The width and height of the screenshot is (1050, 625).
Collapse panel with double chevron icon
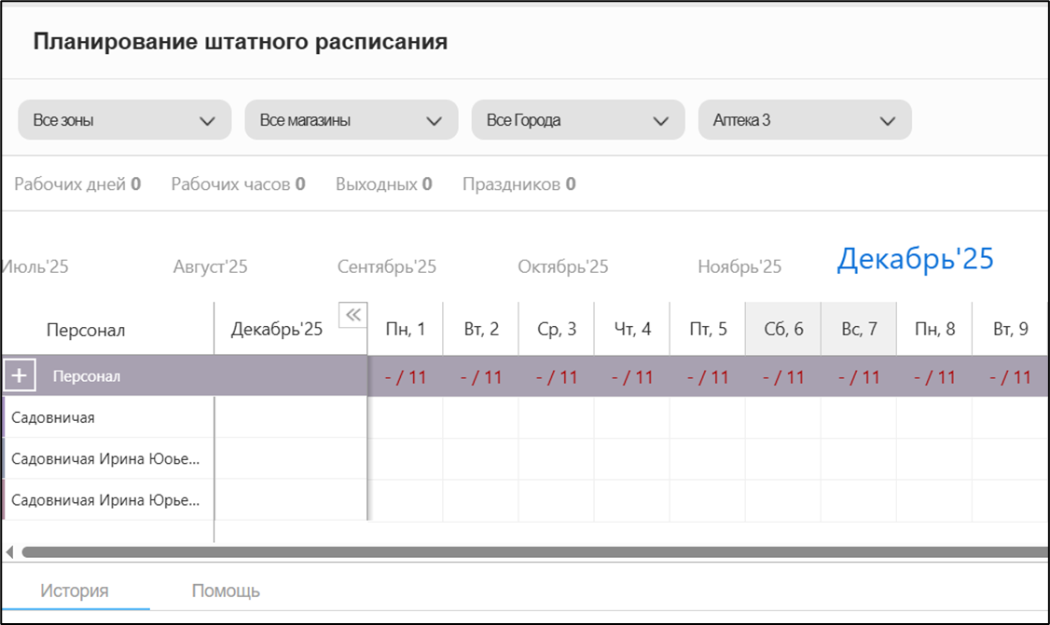click(352, 315)
